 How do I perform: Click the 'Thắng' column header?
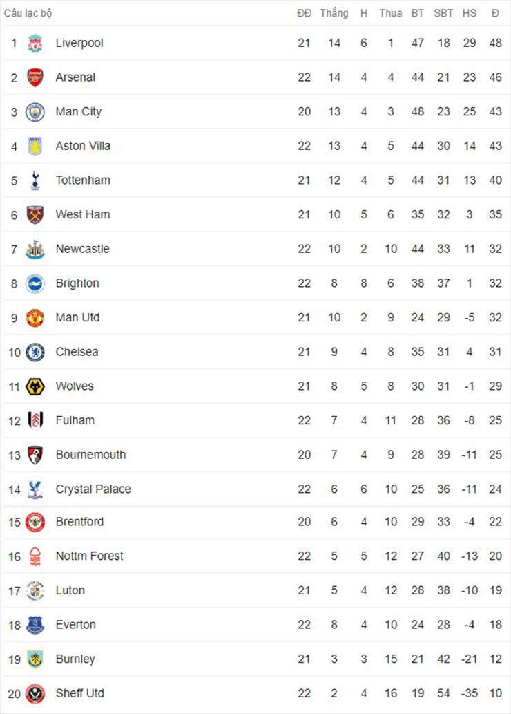(334, 13)
